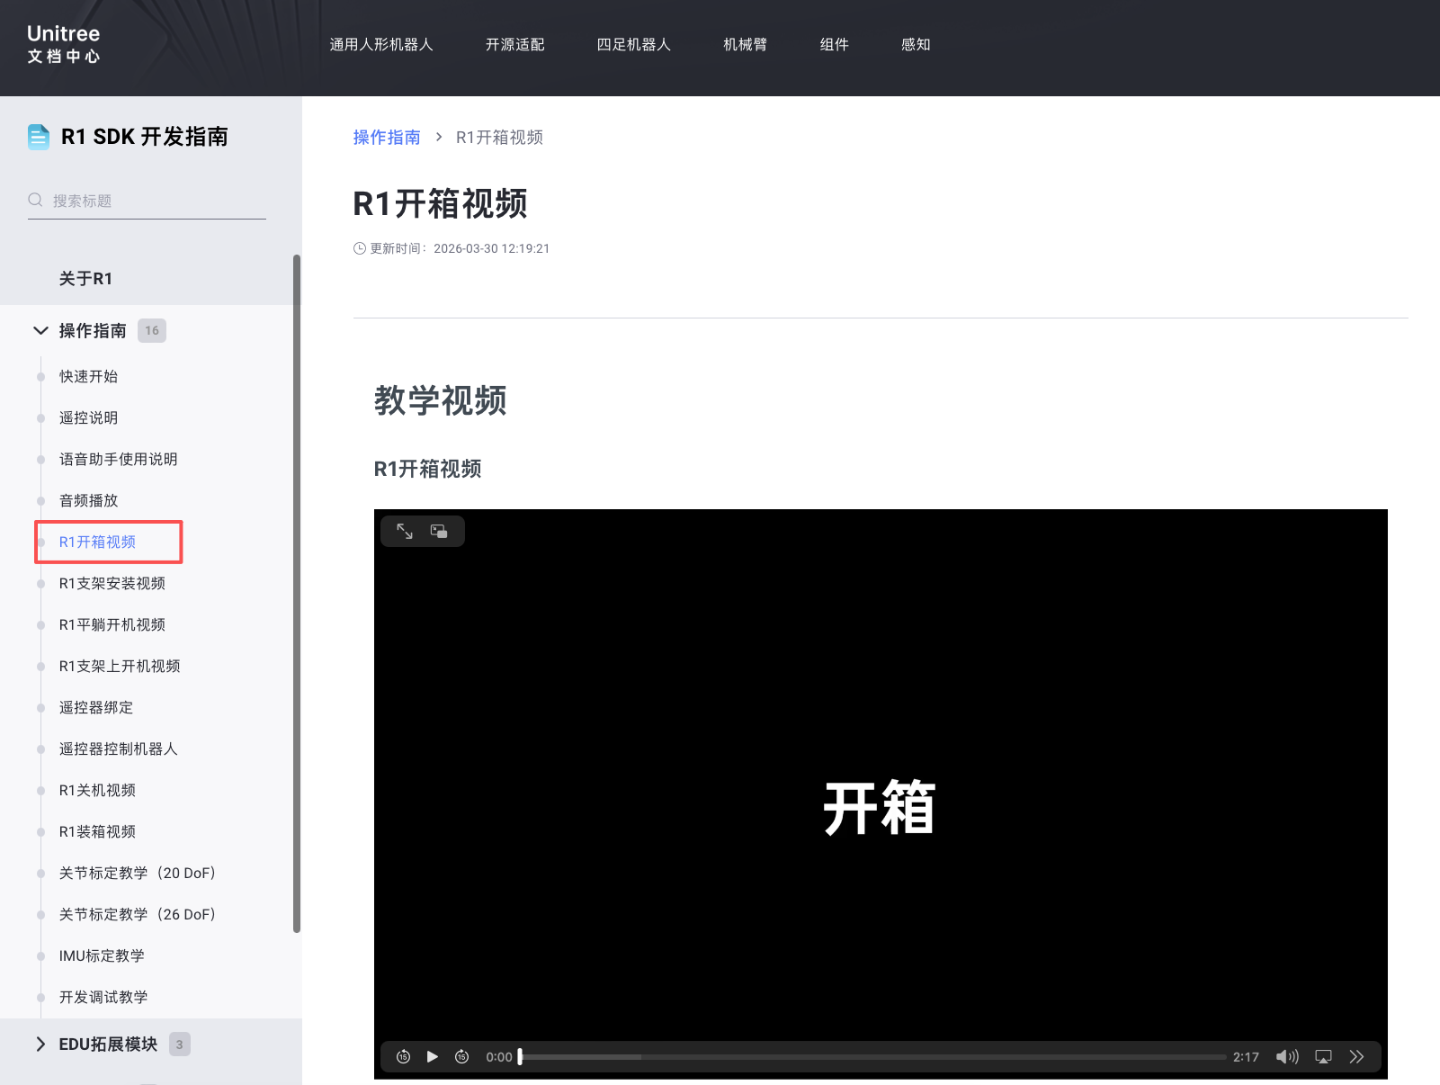Open more video options double-chevron

(1356, 1056)
